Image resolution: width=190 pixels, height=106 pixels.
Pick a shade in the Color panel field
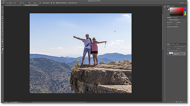tap(177, 12)
